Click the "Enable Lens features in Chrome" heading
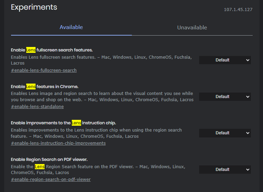Viewport: 263px width, 192px height. pyautogui.click(x=45, y=87)
